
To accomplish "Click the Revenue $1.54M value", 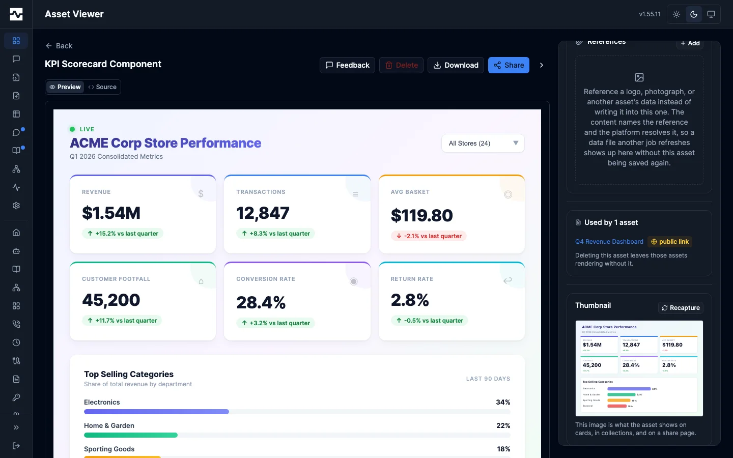I will pos(111,213).
